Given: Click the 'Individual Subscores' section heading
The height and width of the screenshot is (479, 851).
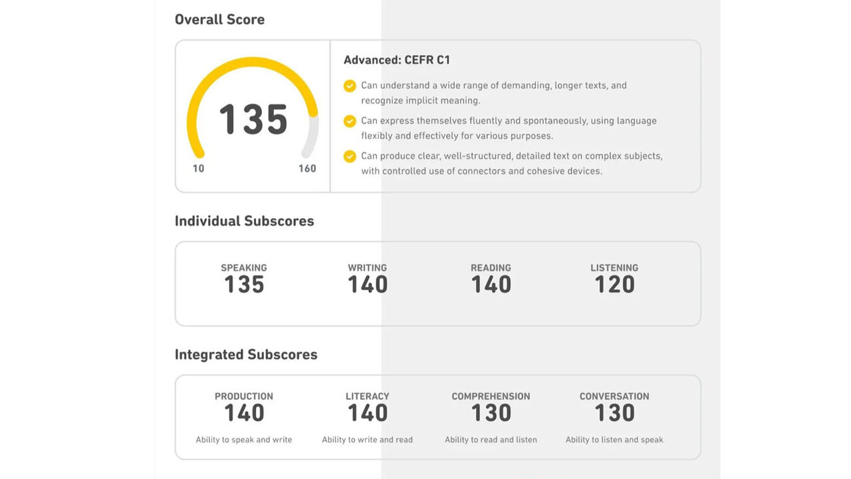Looking at the screenshot, I should [244, 221].
